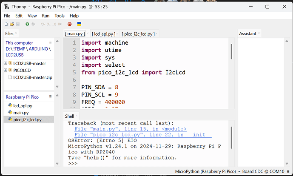Click the Raspberry Pi Pico panel heading
Image resolution: width=293 pixels, height=176 pixels.
click(x=22, y=97)
